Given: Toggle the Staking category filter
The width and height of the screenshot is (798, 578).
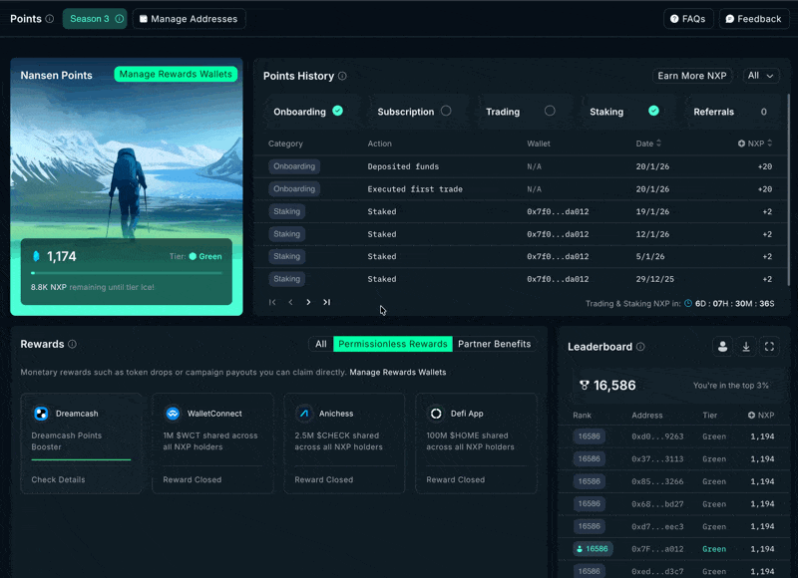Looking at the screenshot, I should [x=623, y=112].
